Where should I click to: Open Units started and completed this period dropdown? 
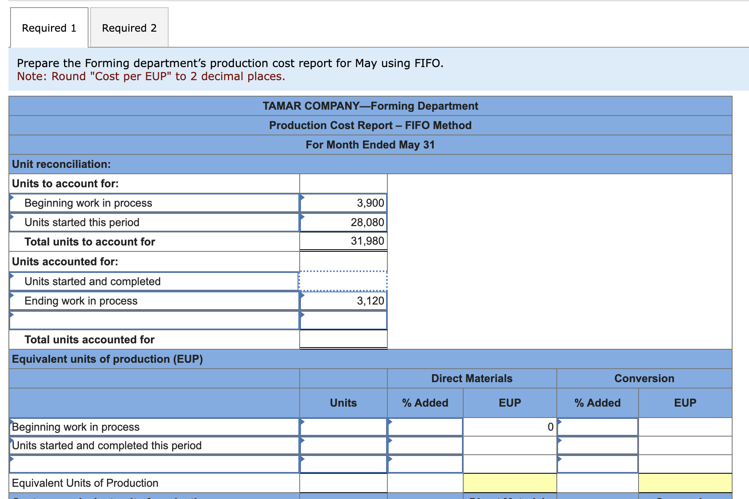154,445
